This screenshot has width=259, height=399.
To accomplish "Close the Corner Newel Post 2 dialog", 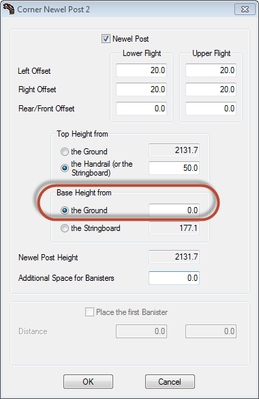I will 245,10.
